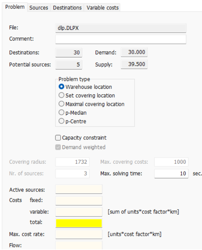
Task: Click the Active sources result field
Action: [79, 189]
